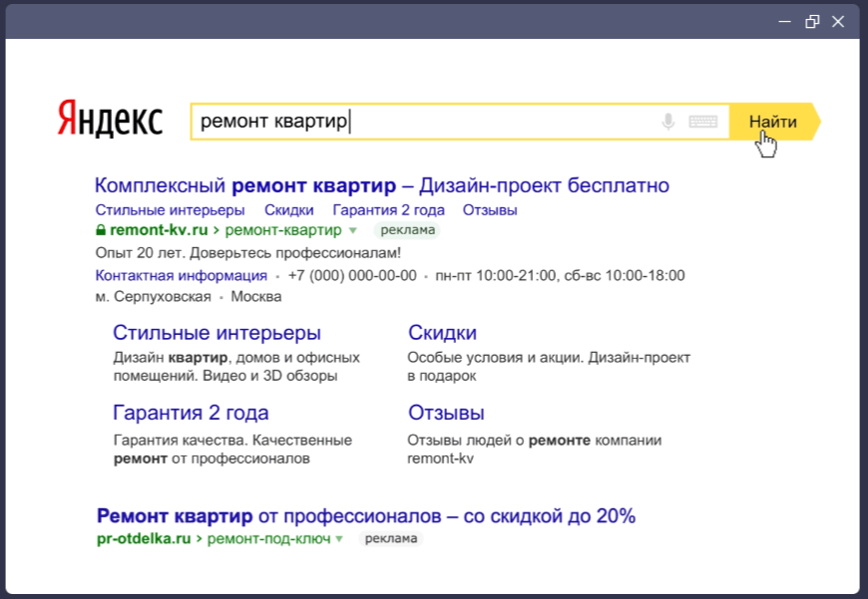Click the green padlock next to remont-kv.ru
The height and width of the screenshot is (599, 868).
[x=100, y=229]
